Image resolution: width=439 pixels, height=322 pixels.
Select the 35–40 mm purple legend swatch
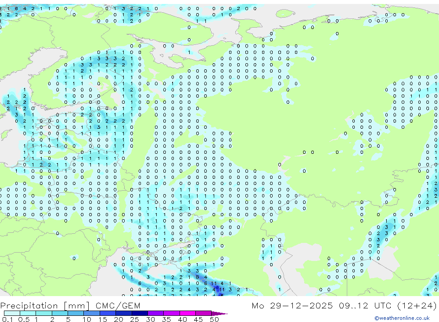coord(172,313)
